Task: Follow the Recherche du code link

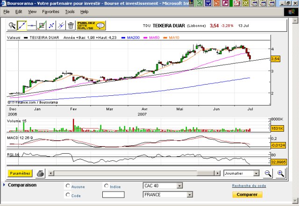Action: point(249,185)
